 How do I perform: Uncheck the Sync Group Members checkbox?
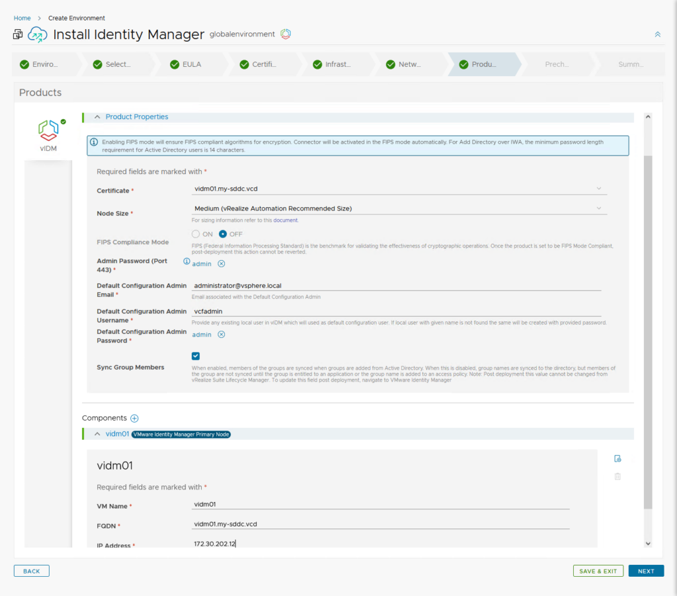196,356
